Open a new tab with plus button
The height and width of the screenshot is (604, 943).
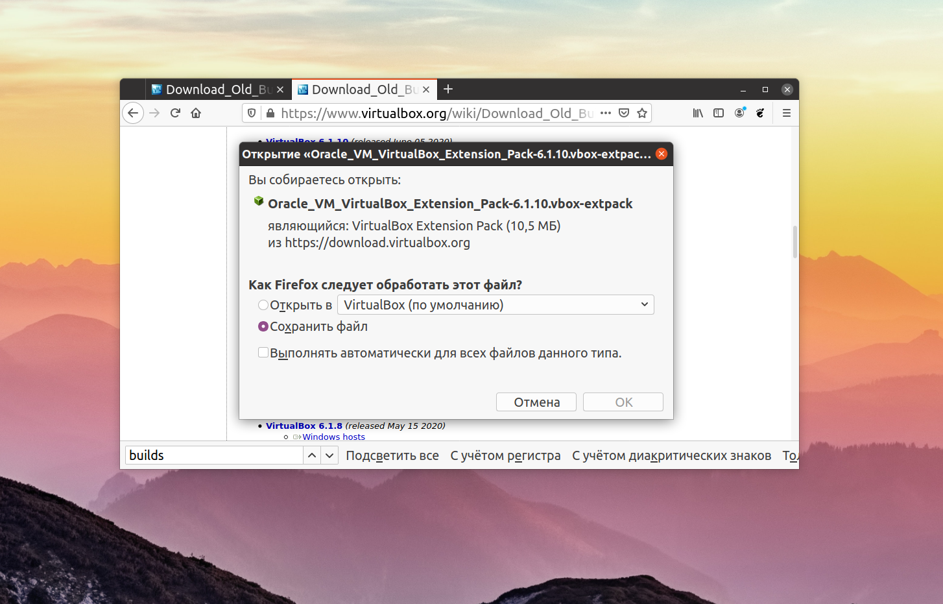(x=448, y=89)
